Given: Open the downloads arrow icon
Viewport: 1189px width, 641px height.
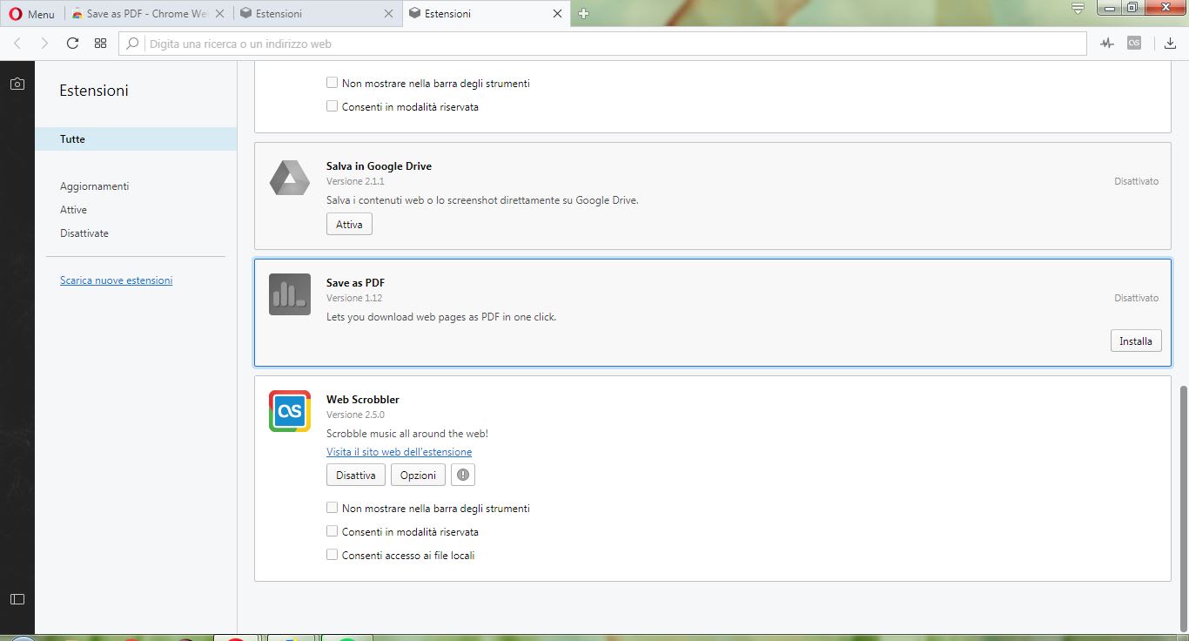Looking at the screenshot, I should pos(1170,44).
